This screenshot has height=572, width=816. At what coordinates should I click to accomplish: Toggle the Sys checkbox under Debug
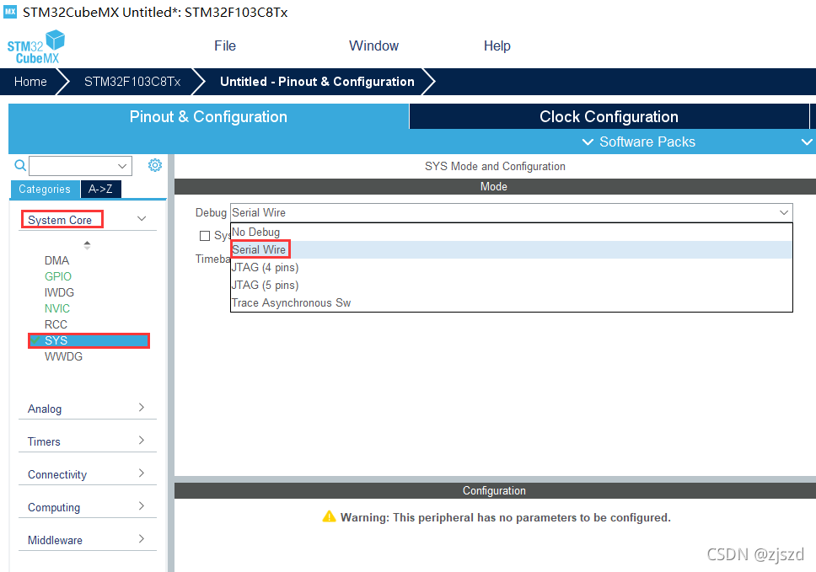point(205,236)
